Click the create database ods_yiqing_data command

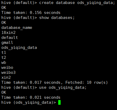point(77,3)
